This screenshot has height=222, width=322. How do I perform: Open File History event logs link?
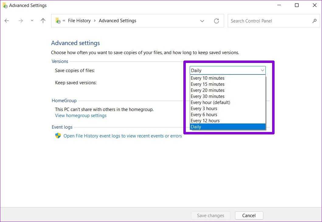[x=123, y=136]
